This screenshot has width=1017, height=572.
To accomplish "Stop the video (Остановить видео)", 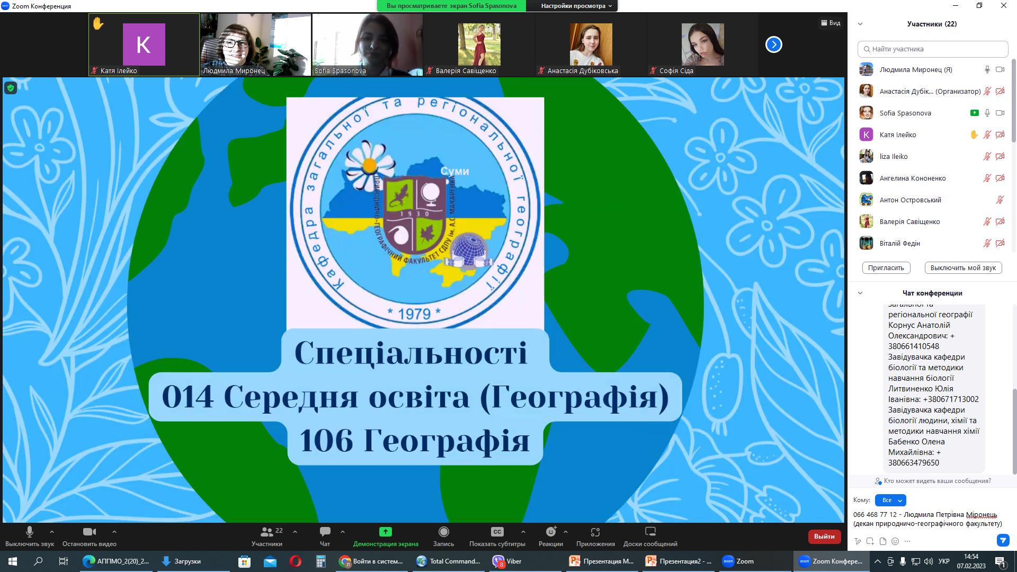I will pyautogui.click(x=90, y=532).
